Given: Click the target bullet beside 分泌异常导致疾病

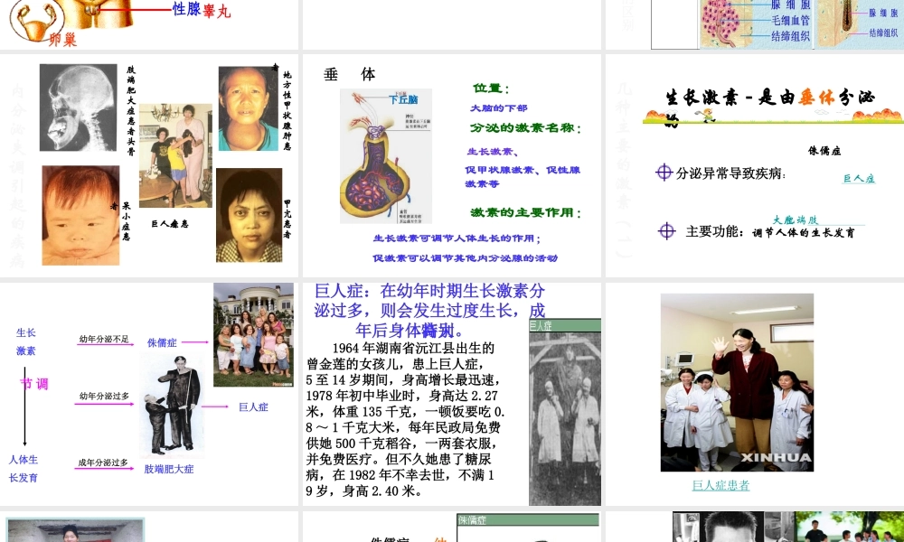Looking at the screenshot, I should click(x=664, y=173).
